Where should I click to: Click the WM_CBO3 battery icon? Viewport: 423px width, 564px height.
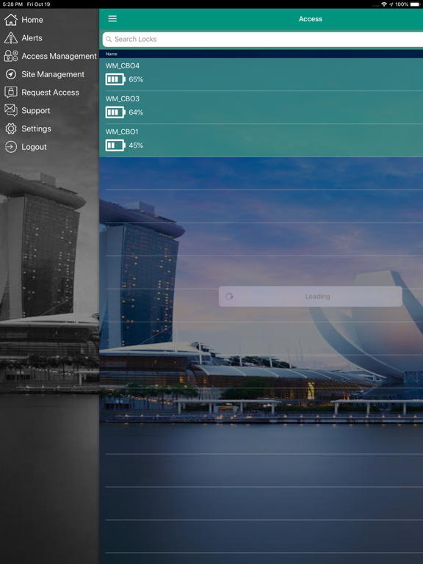(115, 112)
